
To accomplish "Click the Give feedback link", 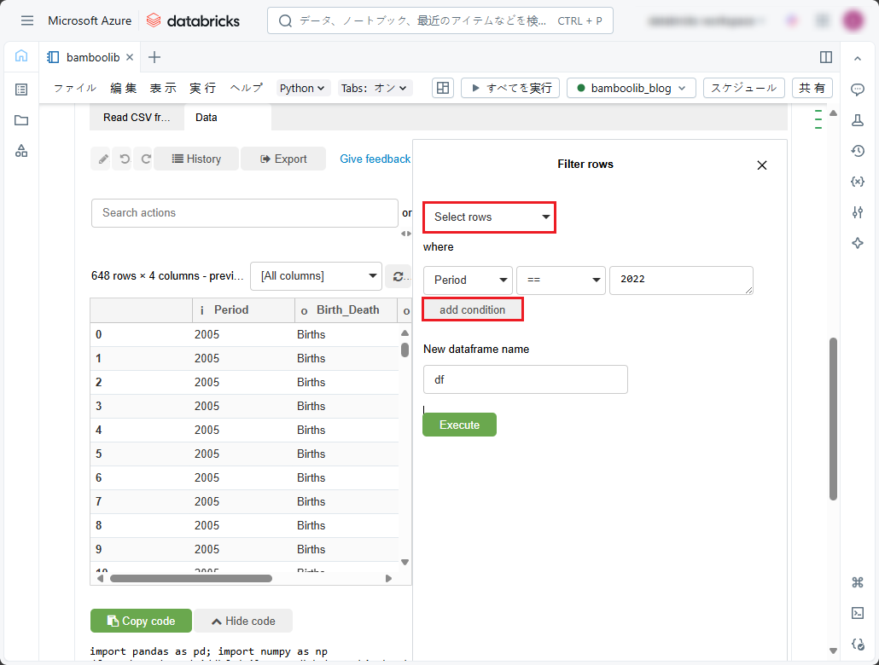I will tap(375, 159).
